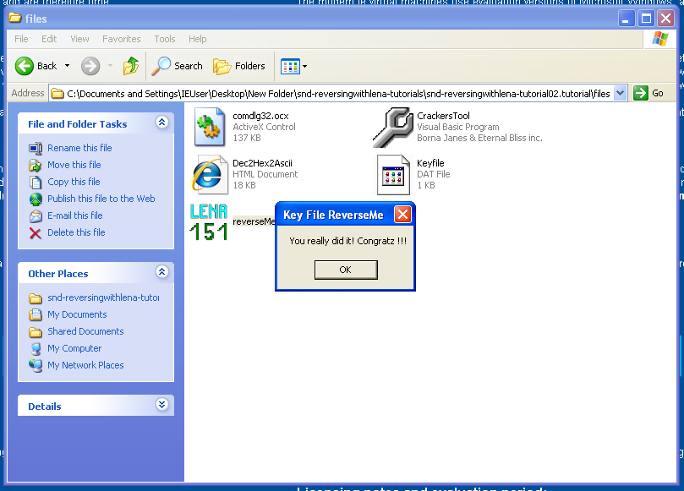Expand the Address bar dropdown

pos(620,93)
